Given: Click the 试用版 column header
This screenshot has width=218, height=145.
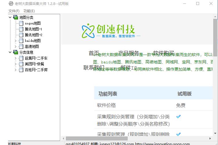Looking at the screenshot, I should click(x=184, y=94).
